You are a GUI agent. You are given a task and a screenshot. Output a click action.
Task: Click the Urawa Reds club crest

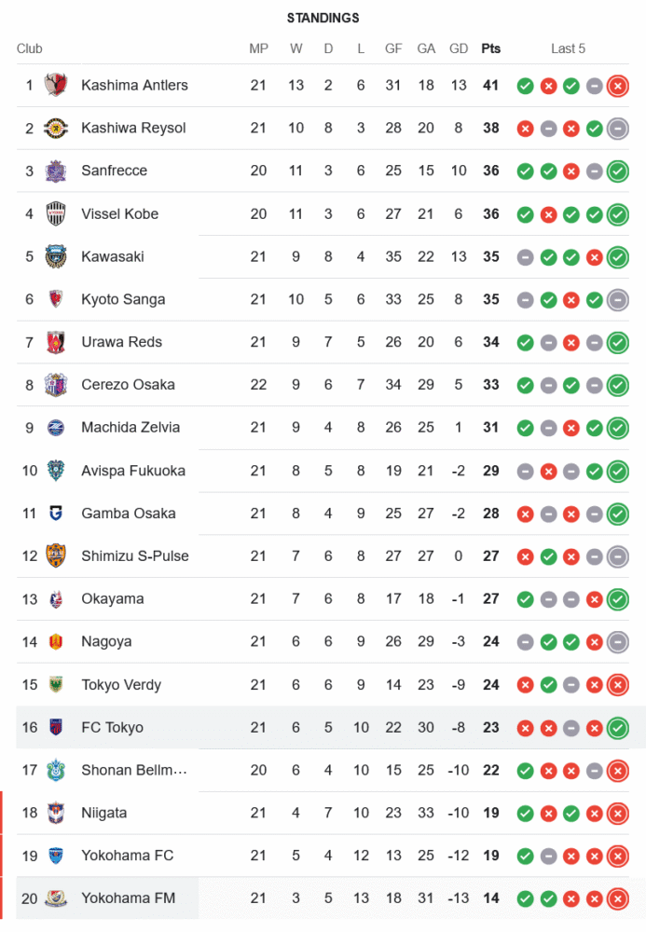point(56,342)
